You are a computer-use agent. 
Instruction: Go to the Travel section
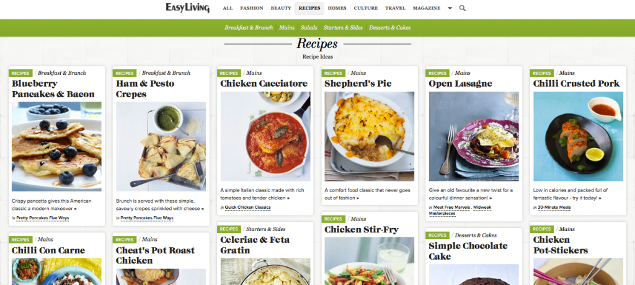pos(395,8)
